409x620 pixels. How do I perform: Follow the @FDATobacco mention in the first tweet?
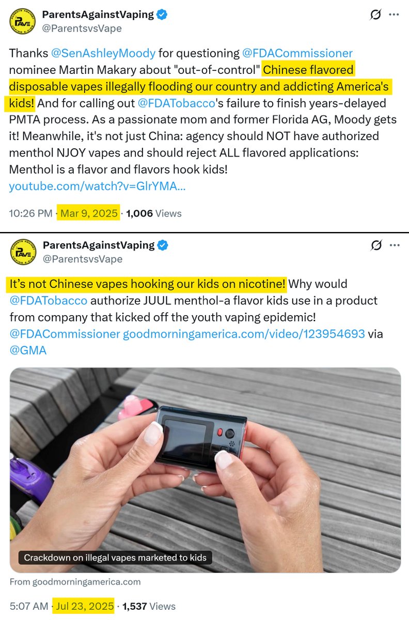[x=176, y=103]
